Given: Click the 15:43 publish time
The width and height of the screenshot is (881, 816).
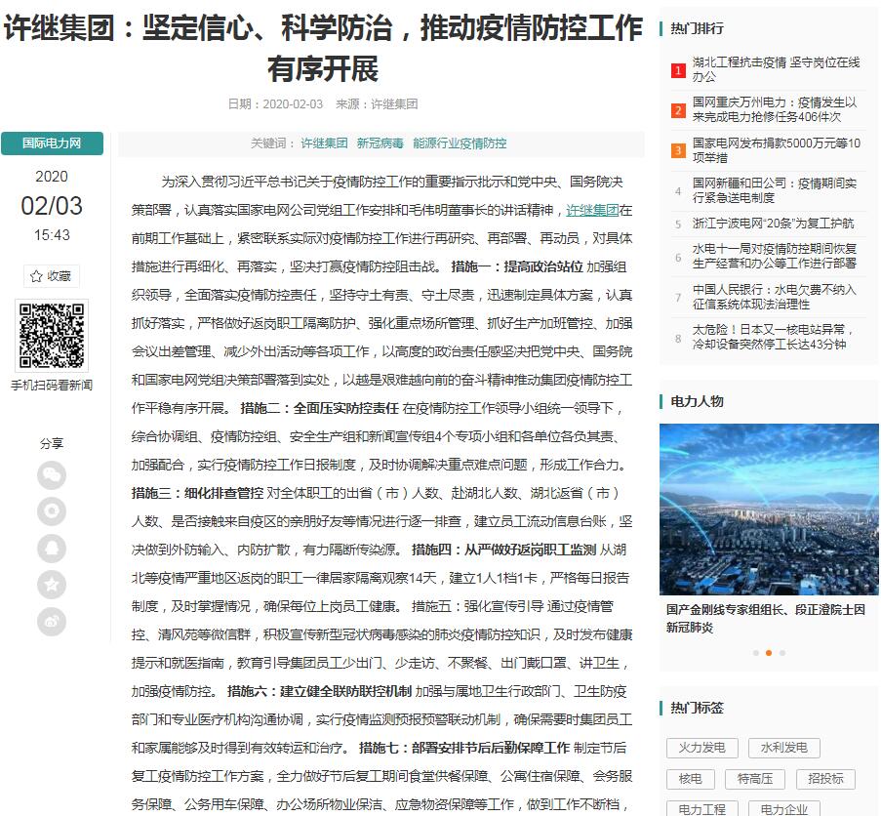Looking at the screenshot, I should [x=52, y=235].
